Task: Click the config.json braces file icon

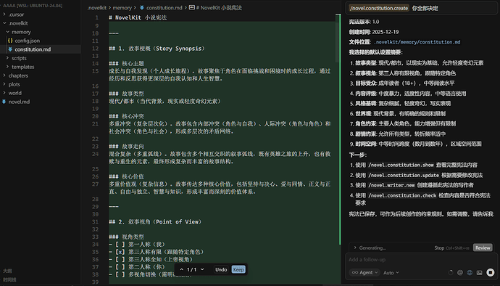Action: [10, 41]
